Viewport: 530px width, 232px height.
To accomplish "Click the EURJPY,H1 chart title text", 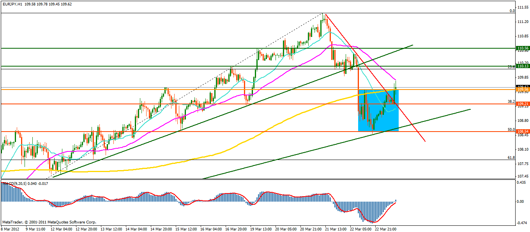I will click(14, 4).
